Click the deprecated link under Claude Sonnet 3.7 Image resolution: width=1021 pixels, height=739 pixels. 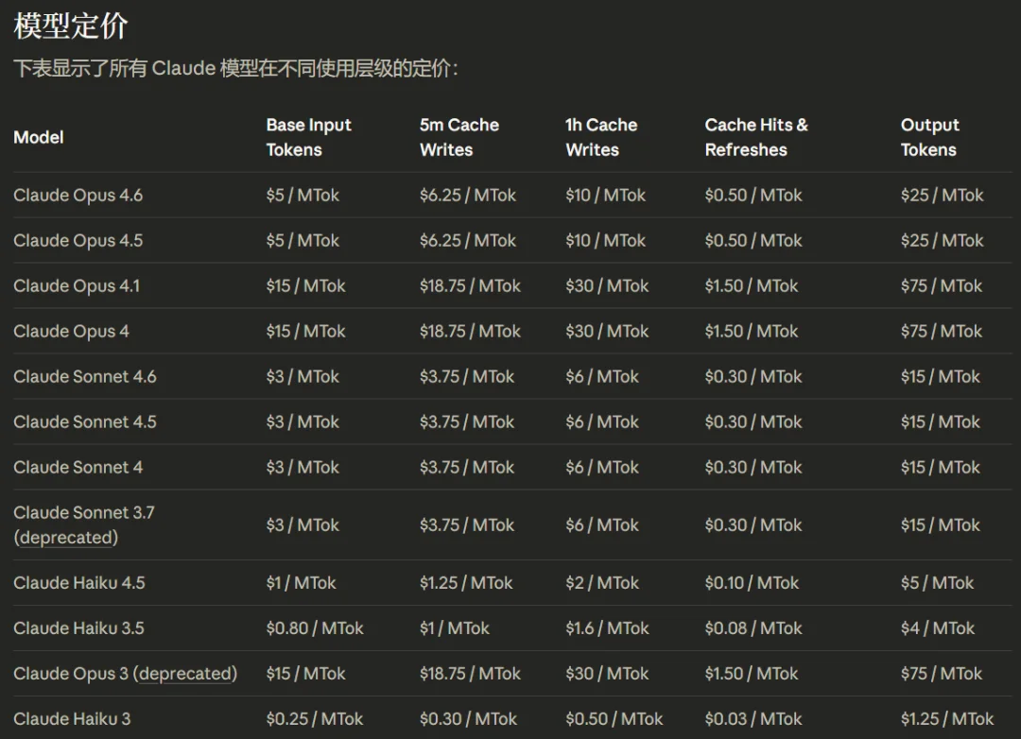click(x=68, y=538)
